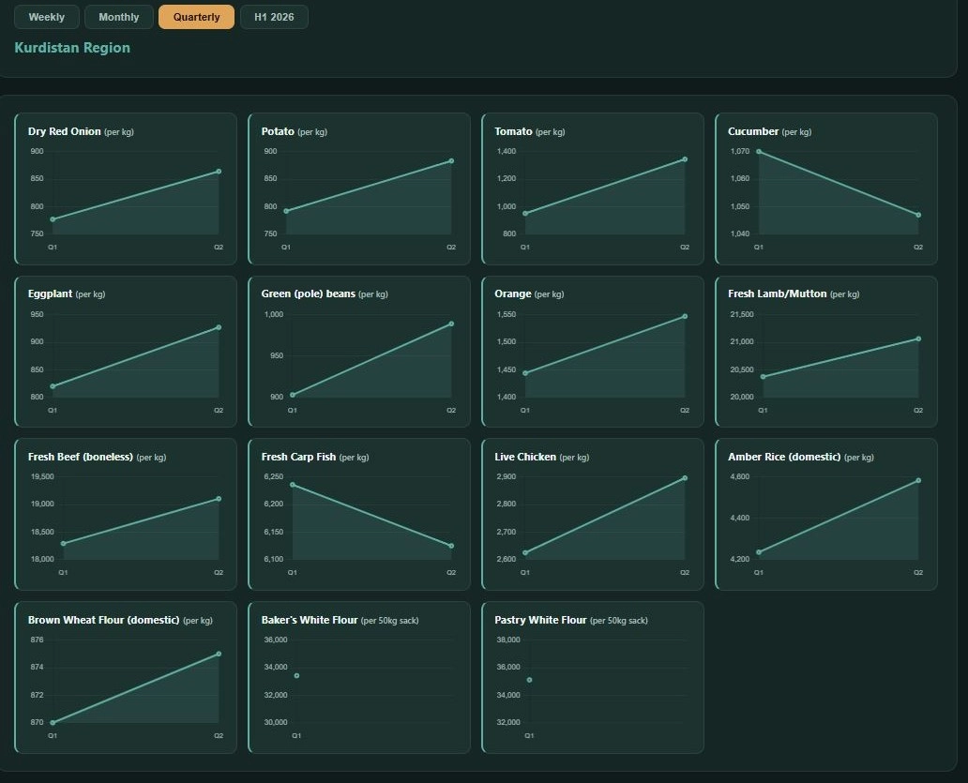Select the Monthly period tab
Viewport: 968px width, 783px height.
pyautogui.click(x=118, y=17)
